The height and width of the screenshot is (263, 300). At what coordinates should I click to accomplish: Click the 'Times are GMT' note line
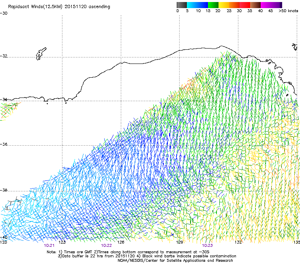pyautogui.click(x=128, y=252)
